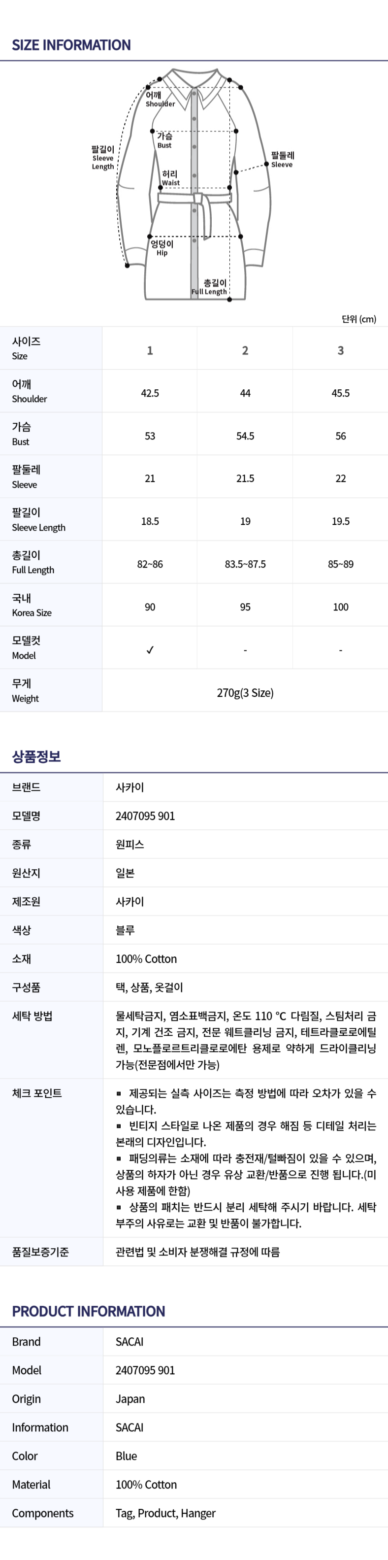Select the size 3 column header
This screenshot has width=388, height=1560.
[x=340, y=350]
